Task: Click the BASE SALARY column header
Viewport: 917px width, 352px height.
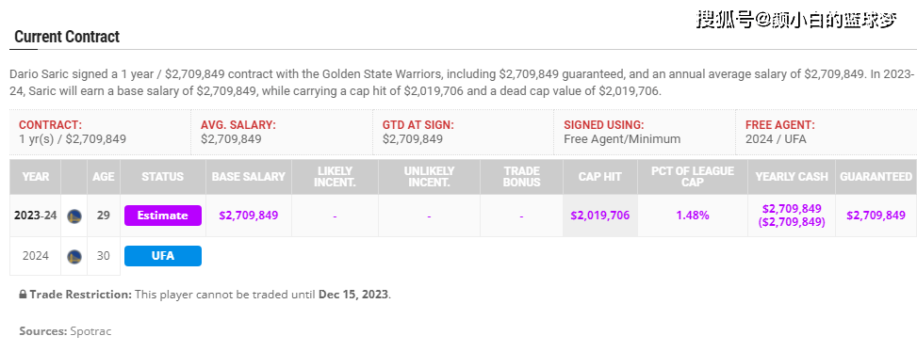Action: (249, 177)
